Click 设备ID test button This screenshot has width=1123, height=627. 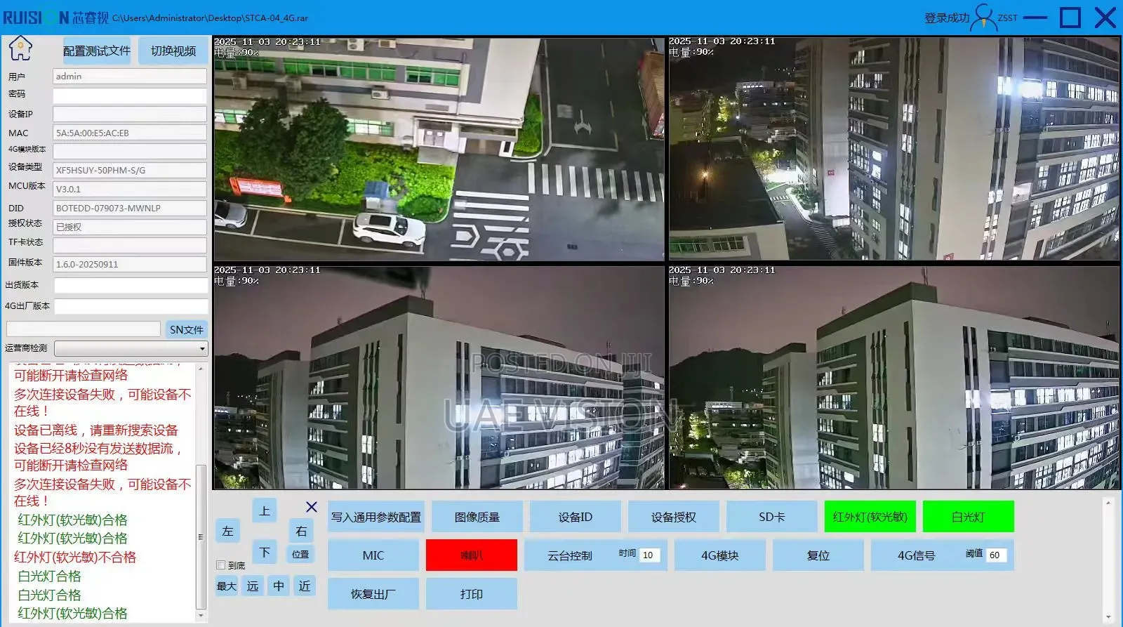tap(576, 517)
